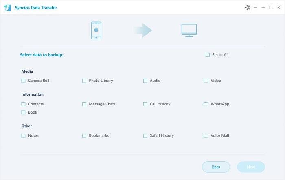Click the iPhone source device icon
The height and width of the screenshot is (180, 285).
click(96, 30)
